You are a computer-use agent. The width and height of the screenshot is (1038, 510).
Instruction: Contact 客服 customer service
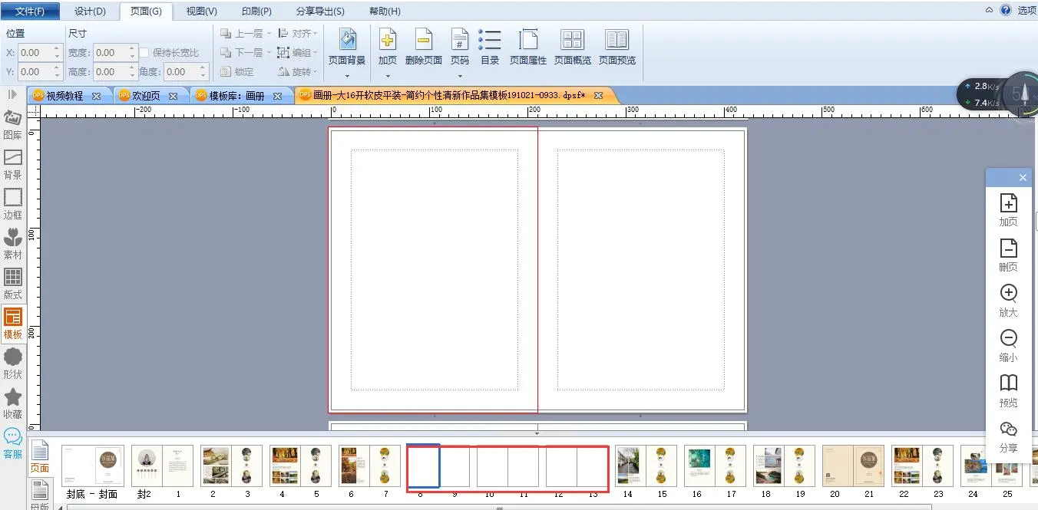(x=13, y=443)
